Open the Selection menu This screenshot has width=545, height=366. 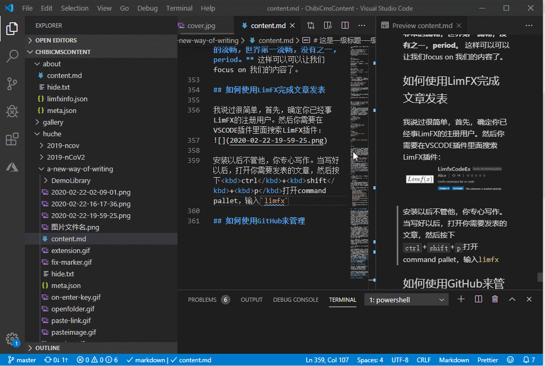click(75, 8)
